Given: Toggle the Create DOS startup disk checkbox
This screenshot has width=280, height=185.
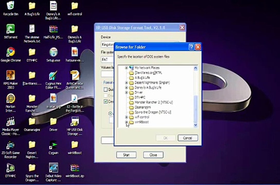Looking at the screenshot, I should tap(106, 101).
